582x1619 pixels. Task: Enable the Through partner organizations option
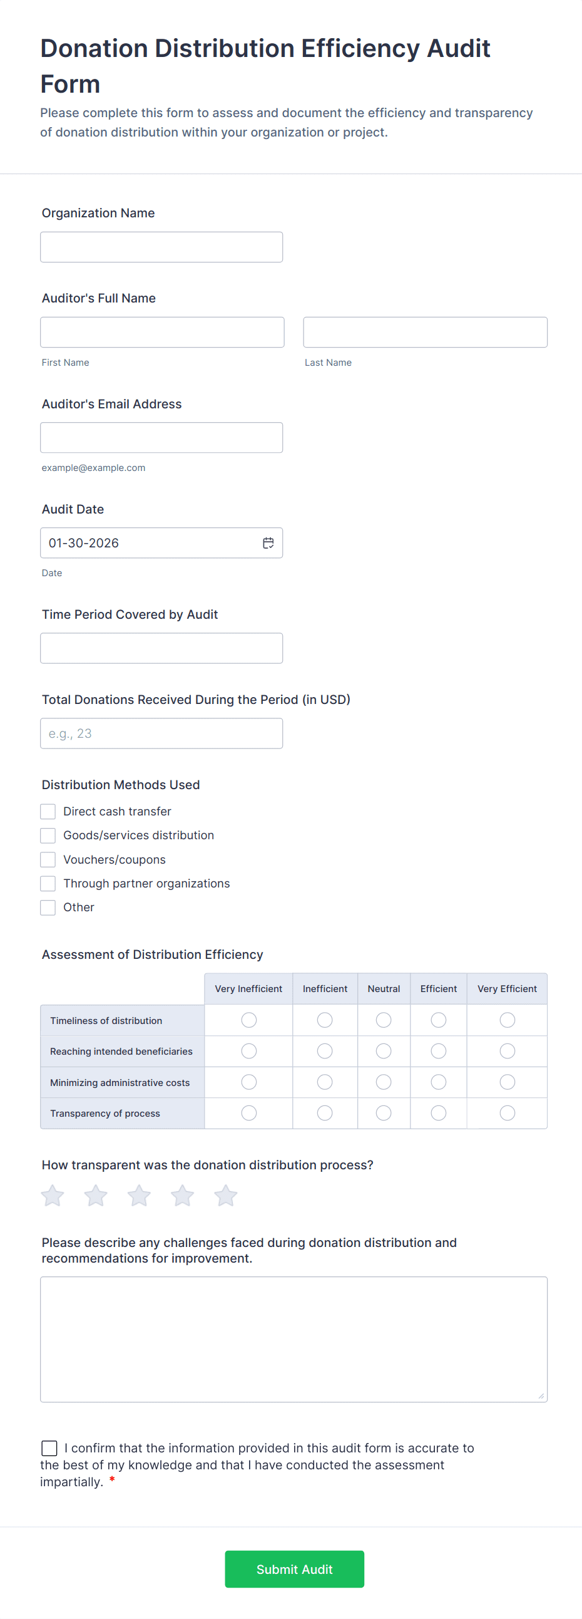pos(48,883)
